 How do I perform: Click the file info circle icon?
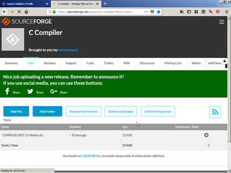point(206,135)
